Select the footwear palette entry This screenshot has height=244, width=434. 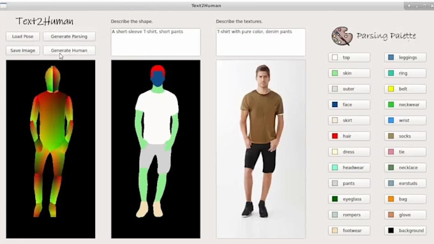pyautogui.click(x=349, y=231)
